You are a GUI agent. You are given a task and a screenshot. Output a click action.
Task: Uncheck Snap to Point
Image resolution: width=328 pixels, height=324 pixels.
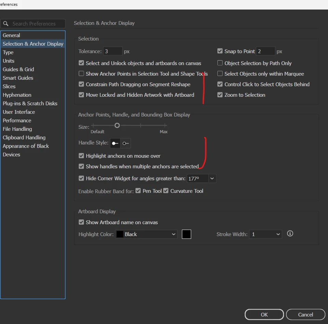(x=220, y=51)
